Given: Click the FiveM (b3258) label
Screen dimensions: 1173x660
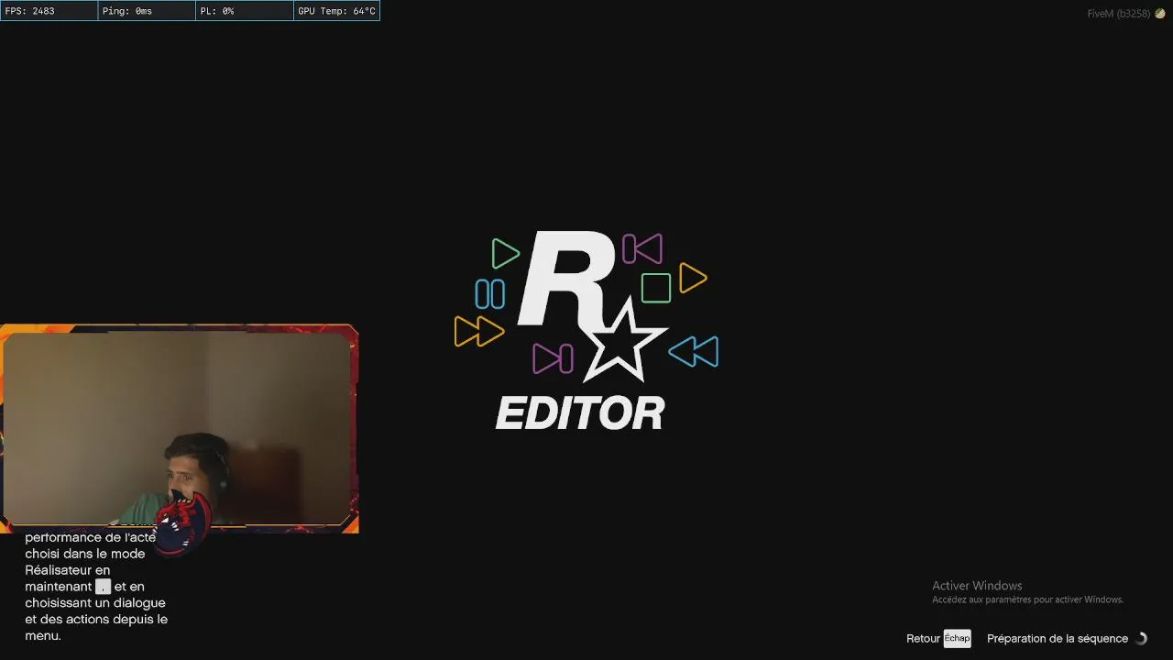Looking at the screenshot, I should (x=1119, y=14).
